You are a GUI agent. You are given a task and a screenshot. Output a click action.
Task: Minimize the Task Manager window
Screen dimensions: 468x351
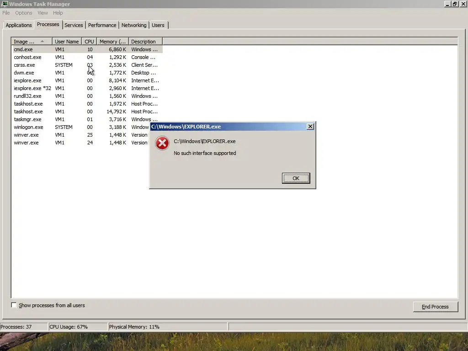447,4
